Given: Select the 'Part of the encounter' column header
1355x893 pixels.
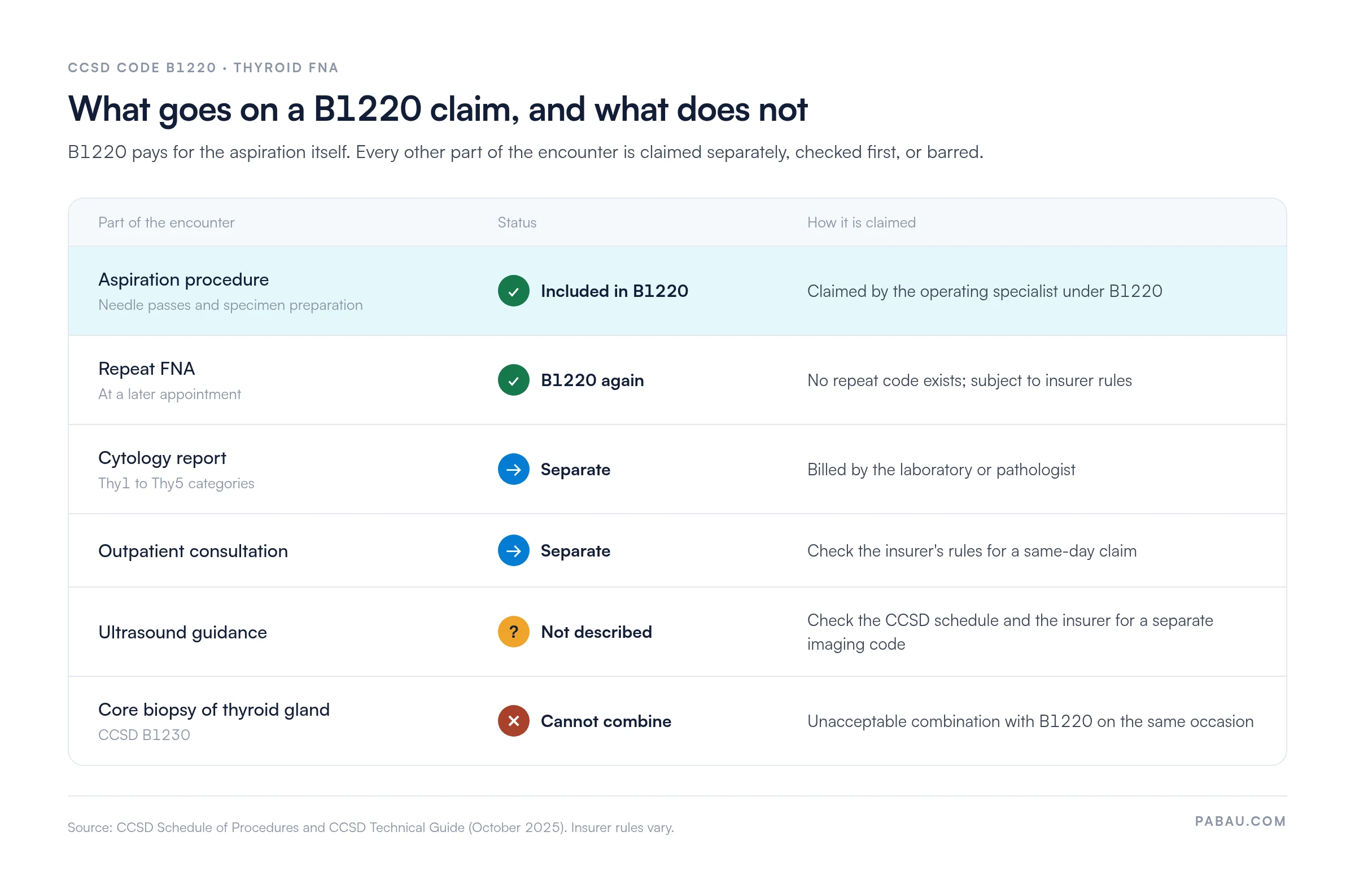Looking at the screenshot, I should 167,222.
